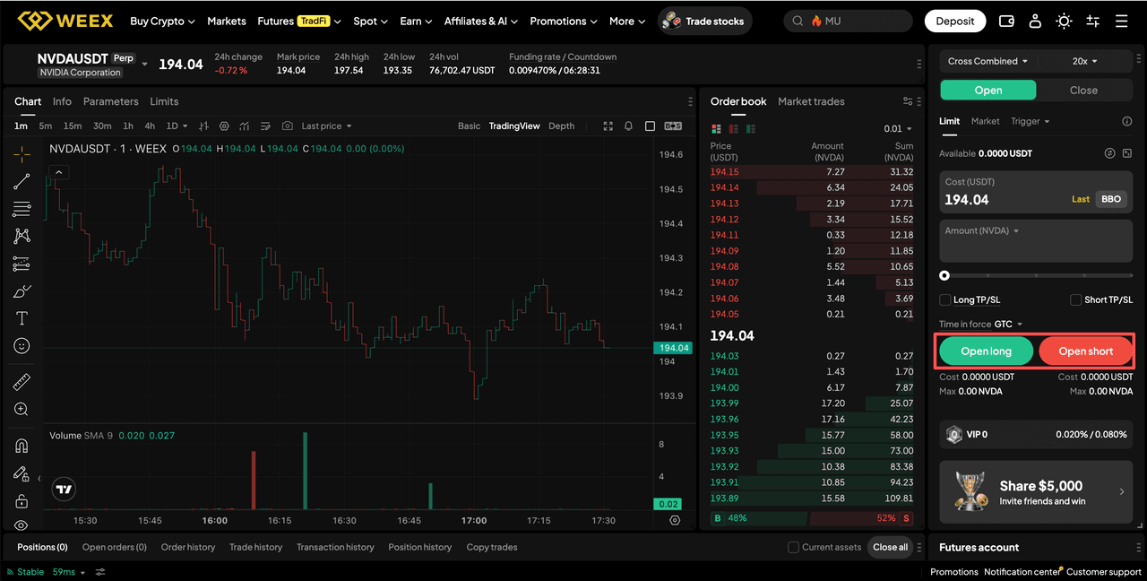Switch to the Parameters tab
This screenshot has width=1147, height=581.
click(111, 101)
